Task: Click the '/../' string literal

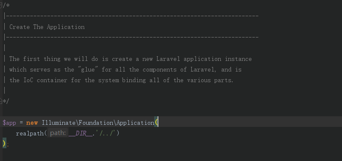Action: coord(106,133)
